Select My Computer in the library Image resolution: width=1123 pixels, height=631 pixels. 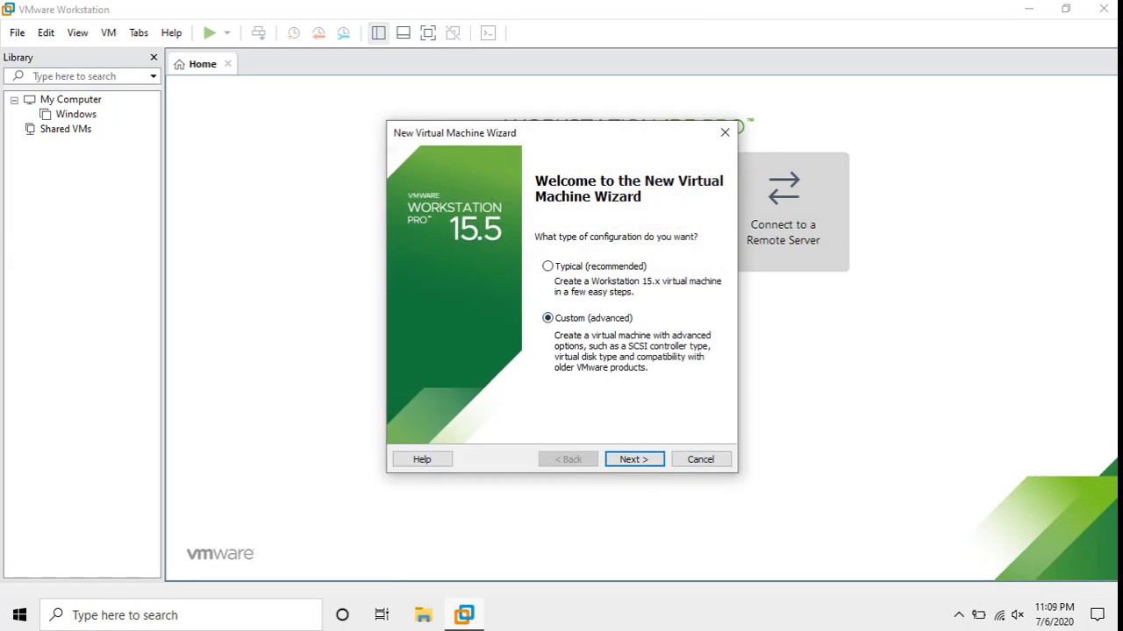tap(70, 100)
